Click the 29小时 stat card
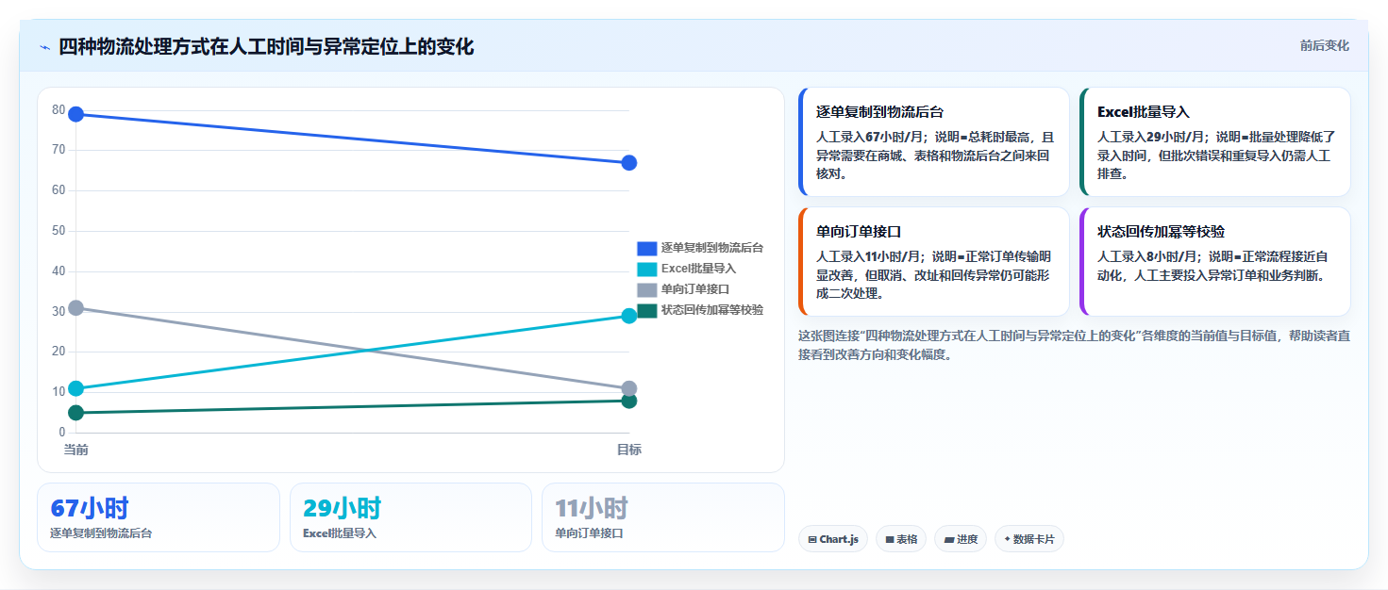This screenshot has height=590, width=1388. click(410, 517)
